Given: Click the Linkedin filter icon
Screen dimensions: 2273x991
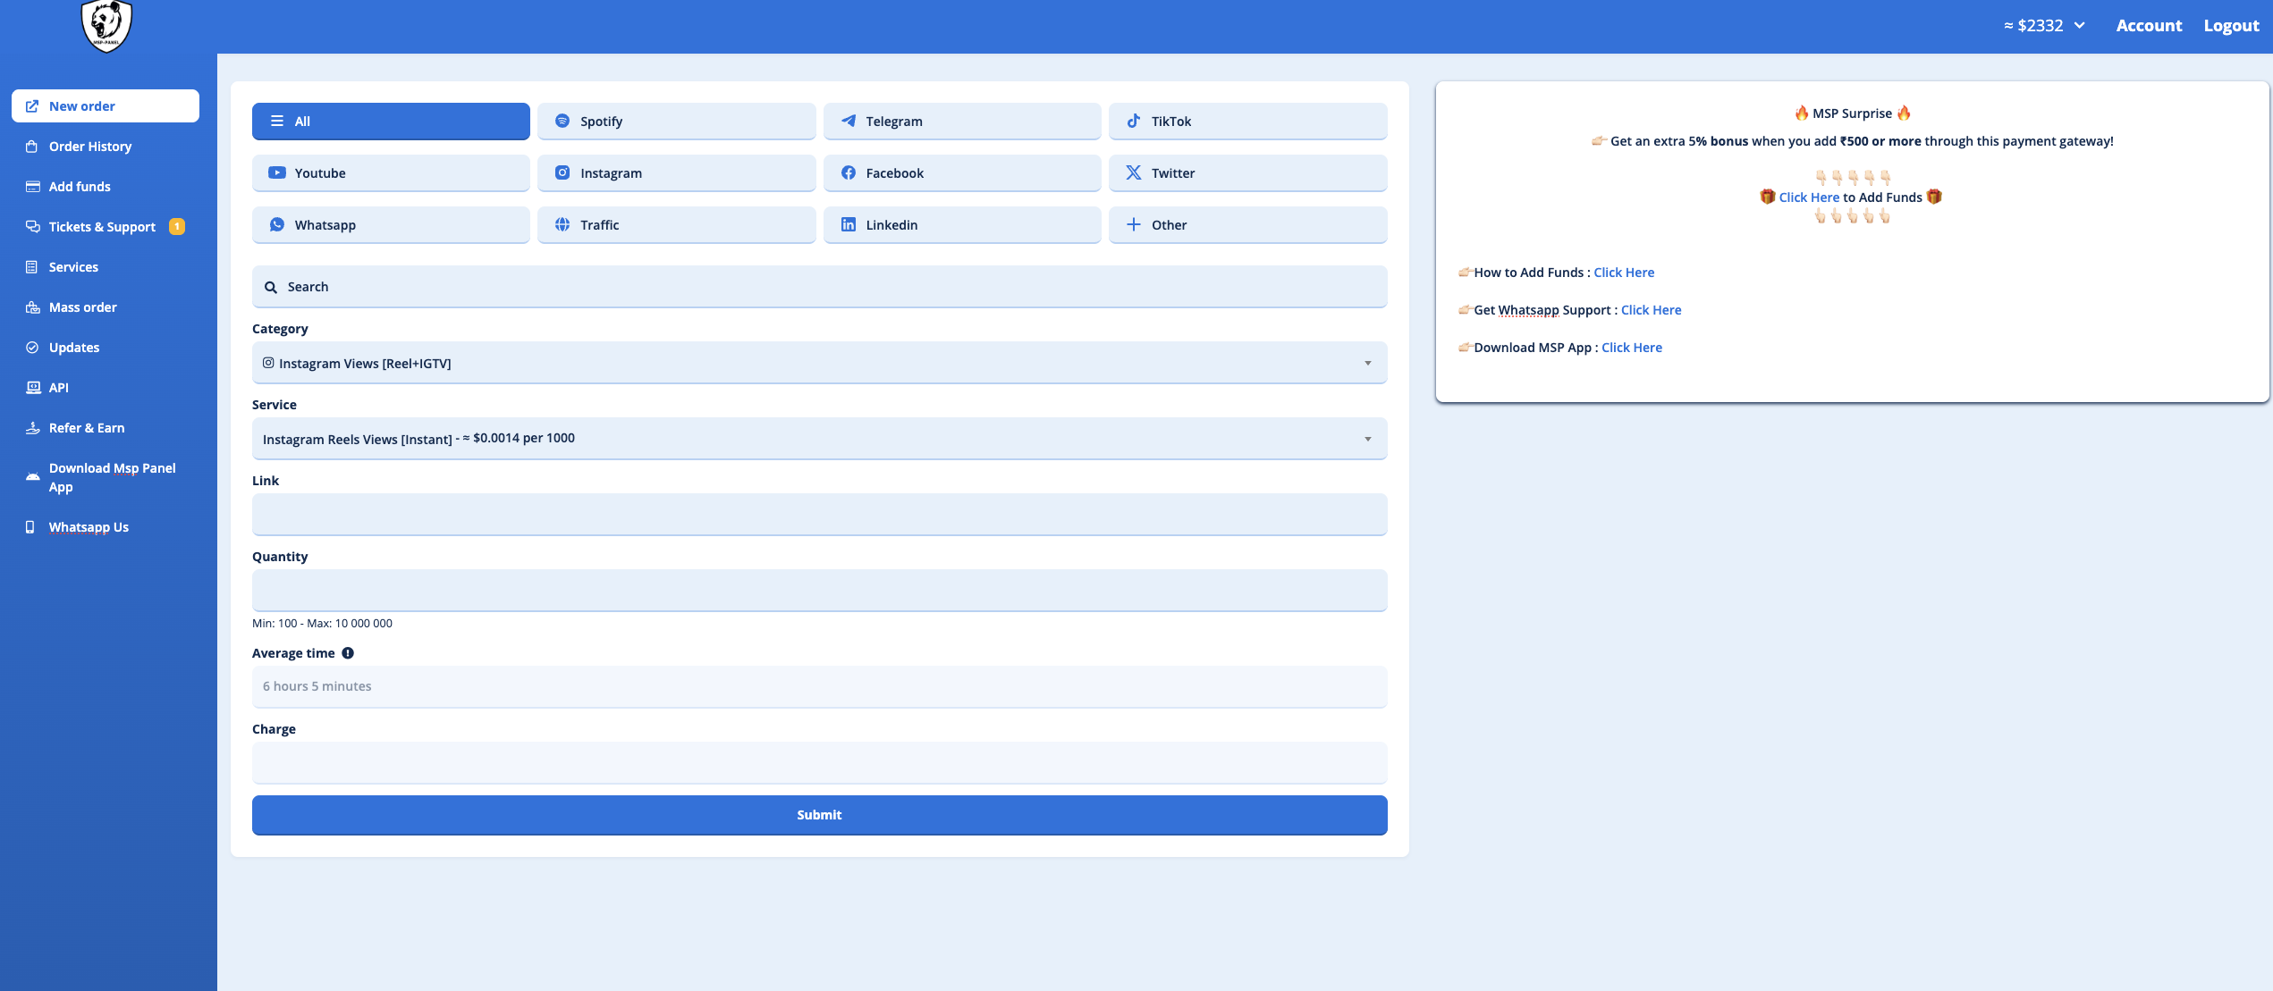Looking at the screenshot, I should [848, 224].
